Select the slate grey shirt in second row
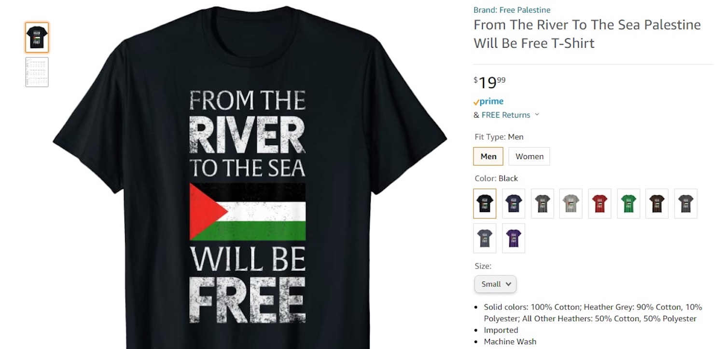 pyautogui.click(x=485, y=238)
